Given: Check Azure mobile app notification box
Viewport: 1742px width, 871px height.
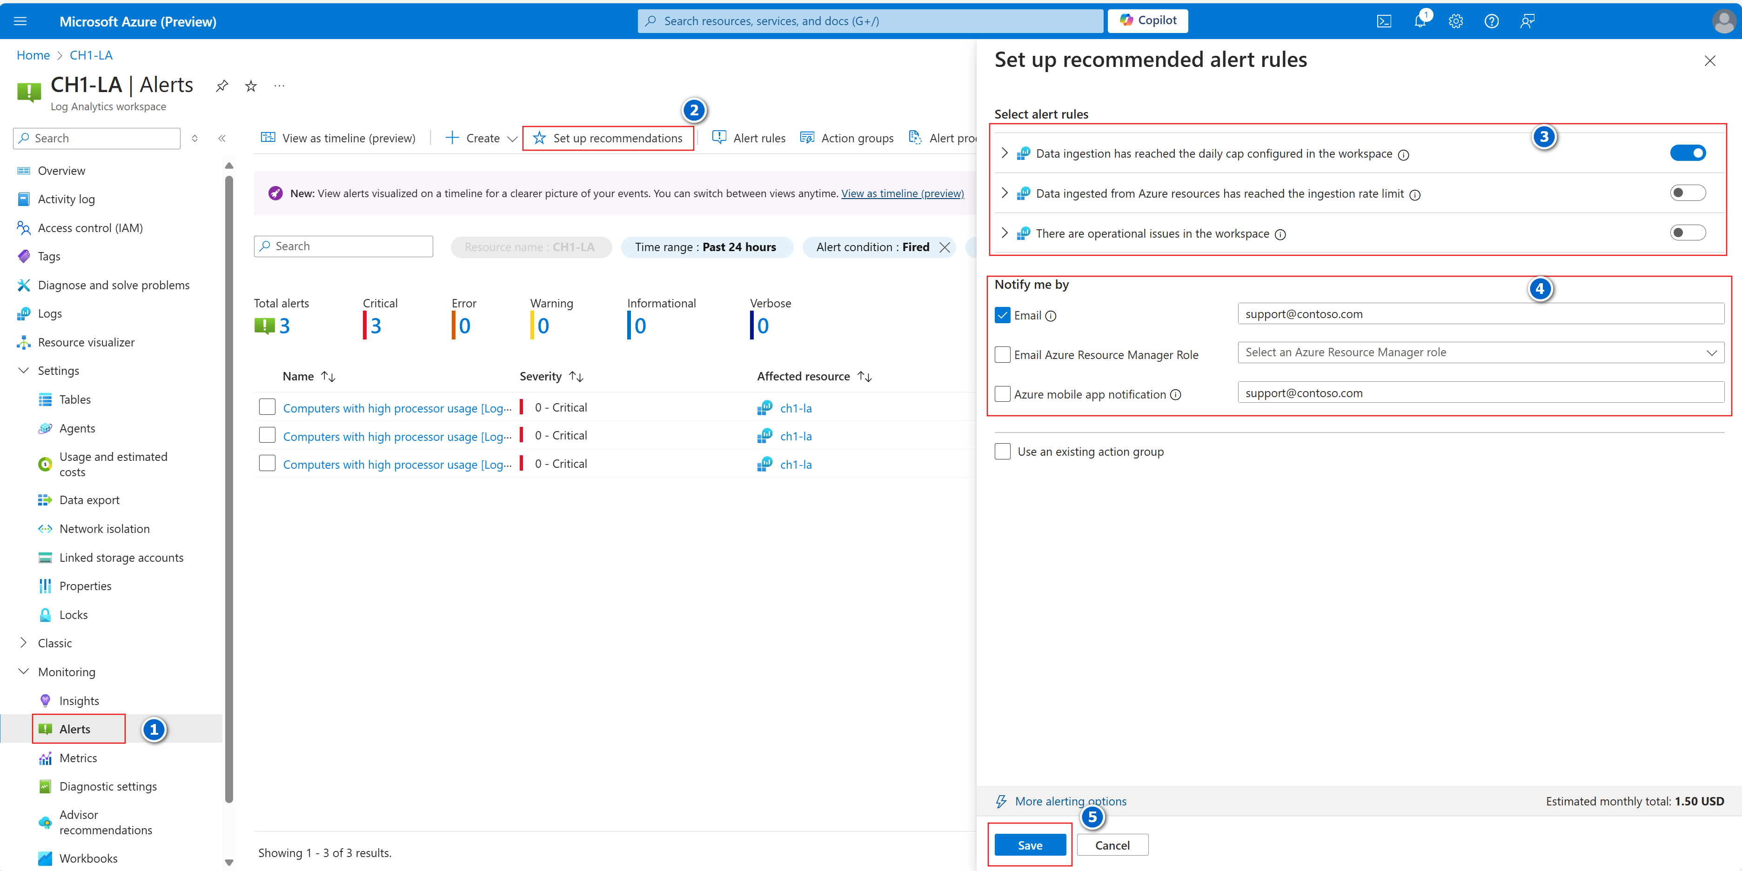Looking at the screenshot, I should click(x=1002, y=394).
